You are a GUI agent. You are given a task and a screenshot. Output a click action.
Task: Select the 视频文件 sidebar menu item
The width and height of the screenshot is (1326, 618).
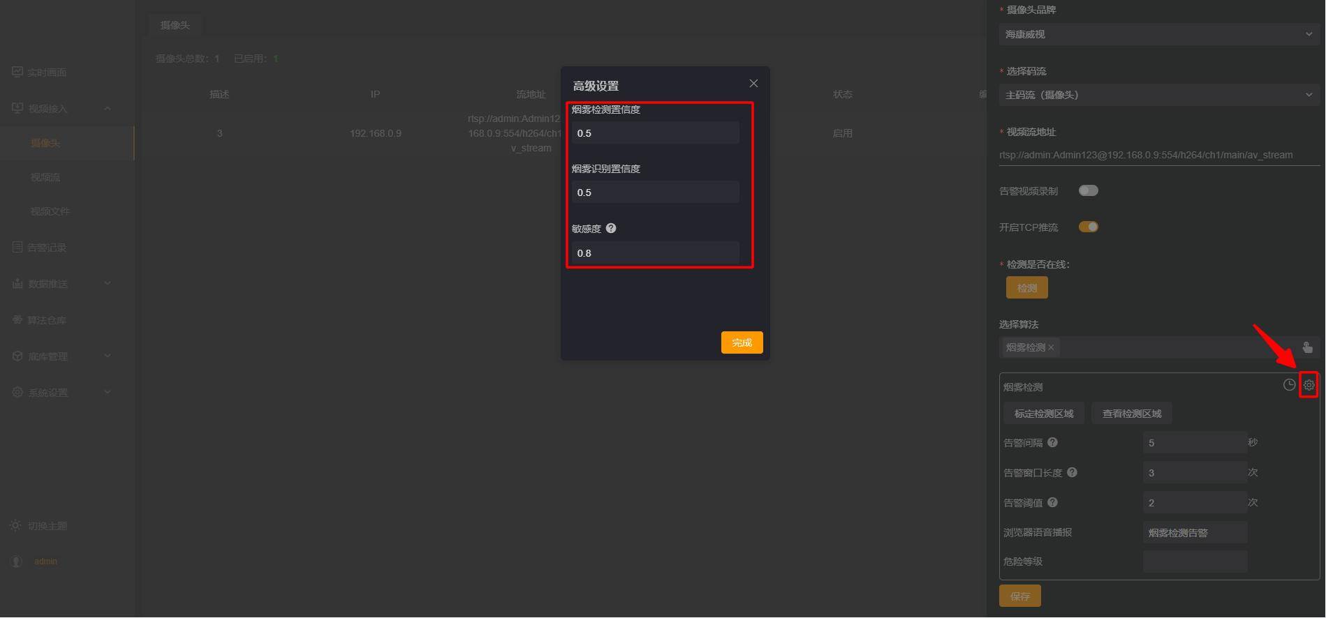50,211
